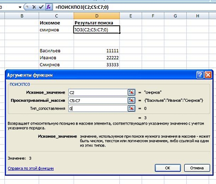Collapse dialog via Просматриваемый_массив range selector icon
The width and height of the screenshot is (216, 184).
[131, 101]
